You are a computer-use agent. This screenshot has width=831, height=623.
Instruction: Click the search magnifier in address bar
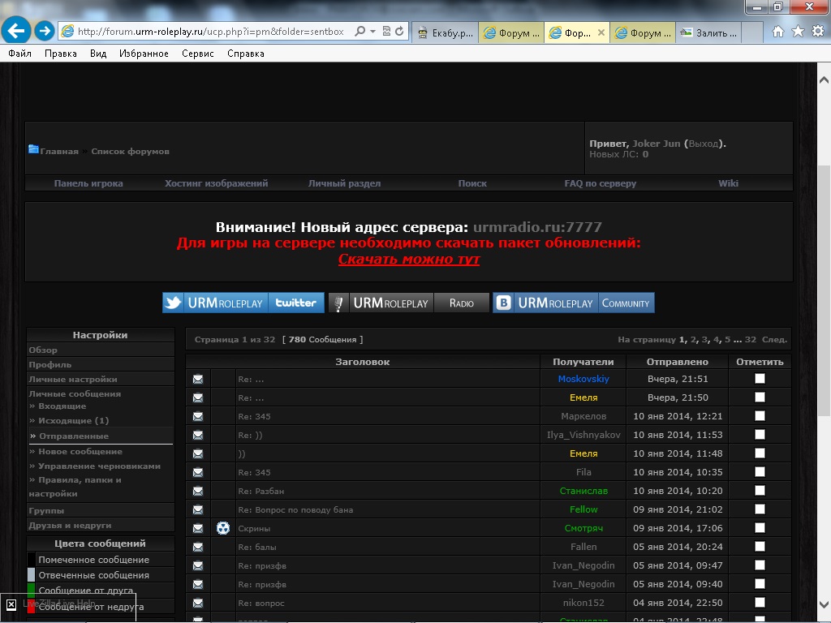click(x=360, y=32)
